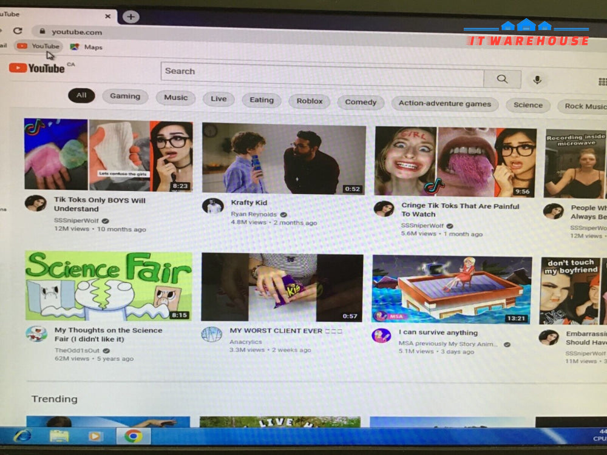Click Cringe Tik Toks That Are Painful title
Image resolution: width=607 pixels, height=455 pixels.
click(460, 210)
